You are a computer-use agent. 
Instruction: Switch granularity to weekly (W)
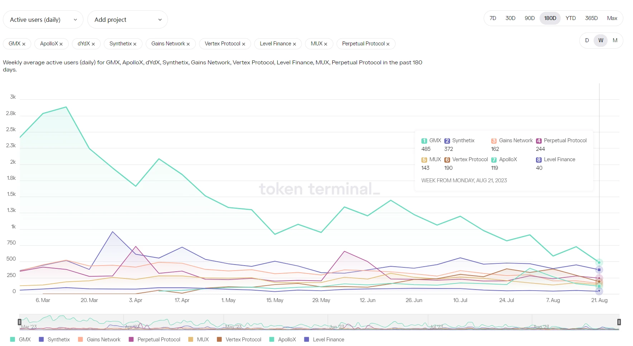pyautogui.click(x=601, y=40)
